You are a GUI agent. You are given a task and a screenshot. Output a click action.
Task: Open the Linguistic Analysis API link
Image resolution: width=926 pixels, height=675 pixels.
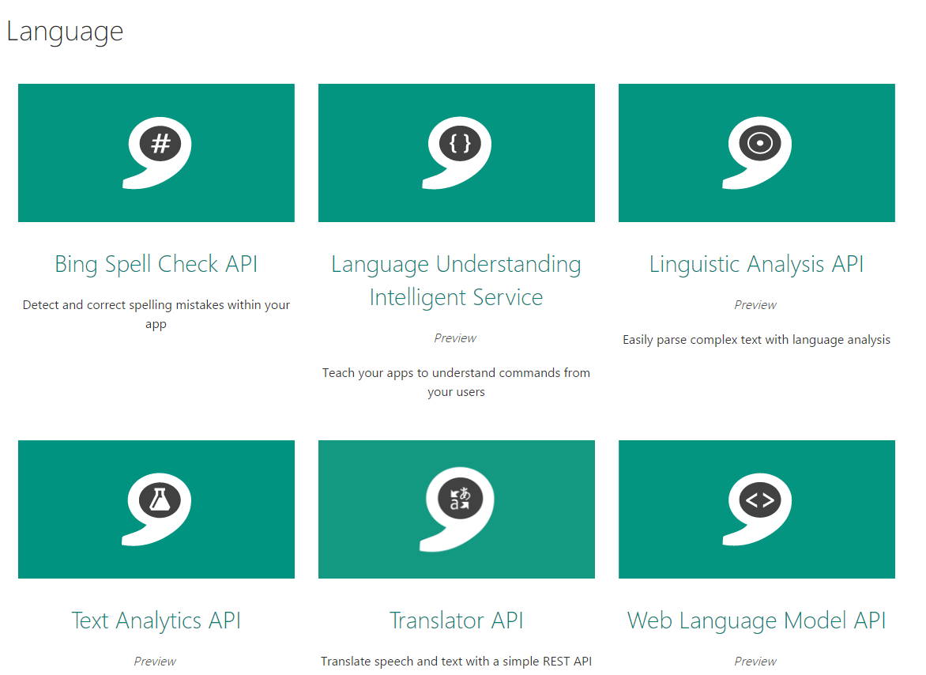coord(756,264)
